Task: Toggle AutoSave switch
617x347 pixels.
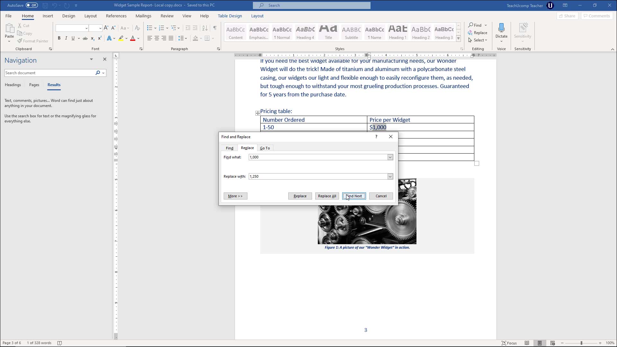Action: tap(32, 5)
